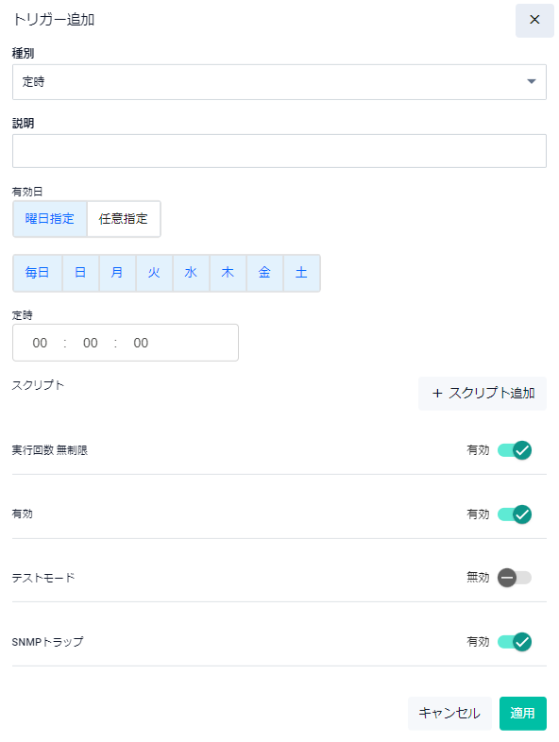Disable the 実行回数 無制限 switch
The width and height of the screenshot is (559, 742).
tap(515, 450)
